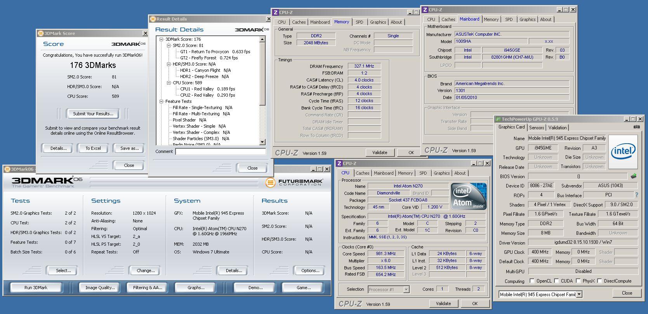Switch to Validation tab in GPU-Z

pos(558,128)
